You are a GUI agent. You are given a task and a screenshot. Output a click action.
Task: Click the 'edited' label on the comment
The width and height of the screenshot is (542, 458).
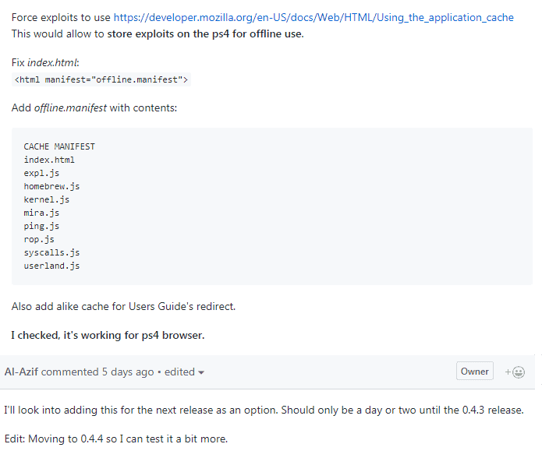tap(179, 372)
